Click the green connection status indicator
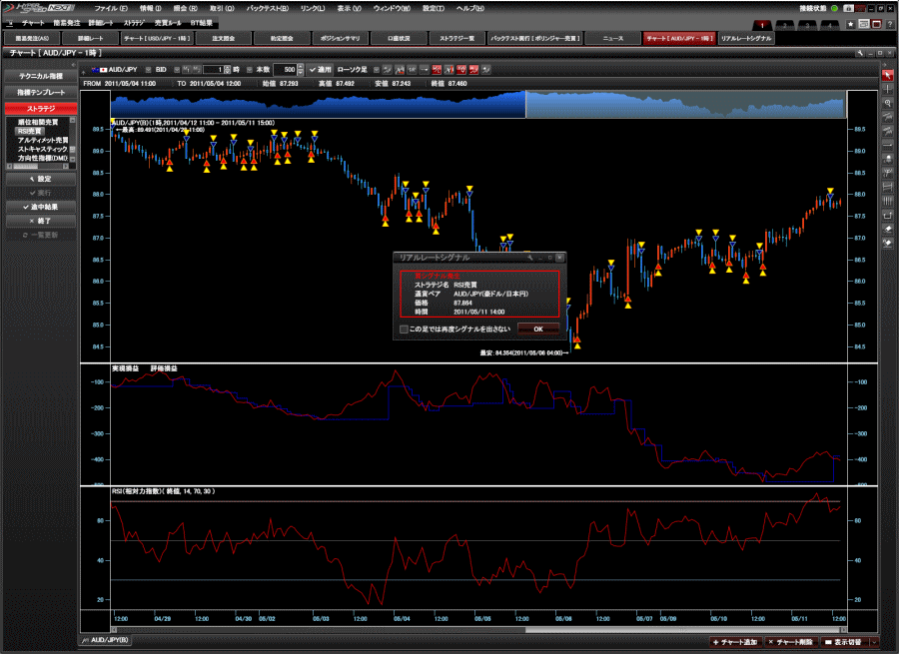The image size is (899, 654). coord(834,8)
